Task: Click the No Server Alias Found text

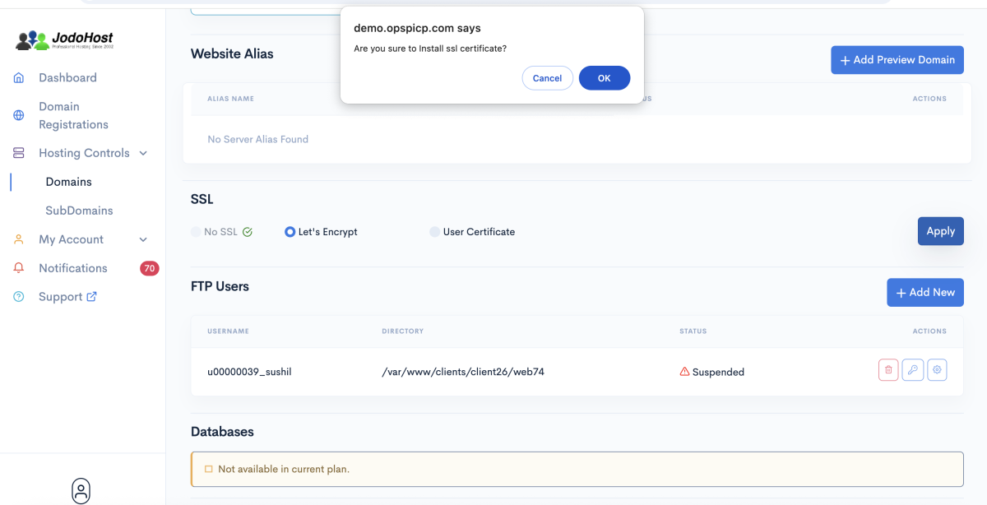Action: pos(257,139)
